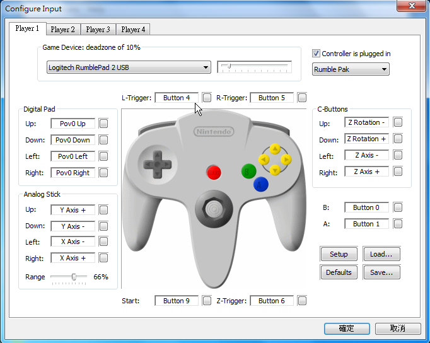The height and width of the screenshot is (343, 430).
Task: Click the 'Pov0 Right' mapping field
Action: 73,173
